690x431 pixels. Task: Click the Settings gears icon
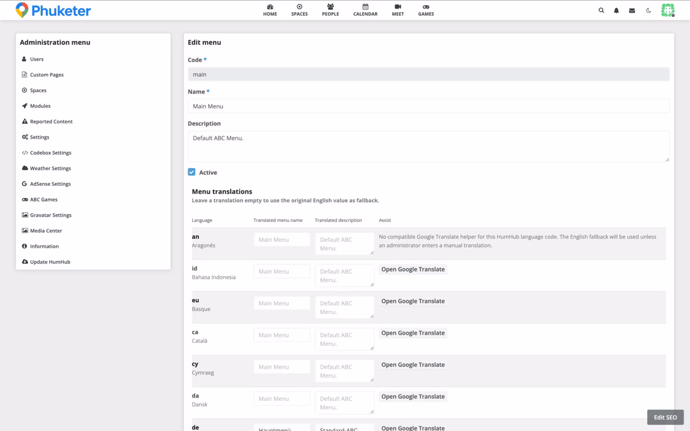tap(25, 137)
